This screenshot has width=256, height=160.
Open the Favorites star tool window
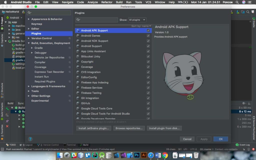tap(2, 132)
